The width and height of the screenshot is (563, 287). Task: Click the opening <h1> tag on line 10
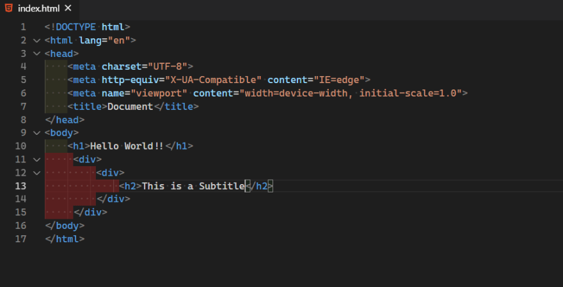79,146
